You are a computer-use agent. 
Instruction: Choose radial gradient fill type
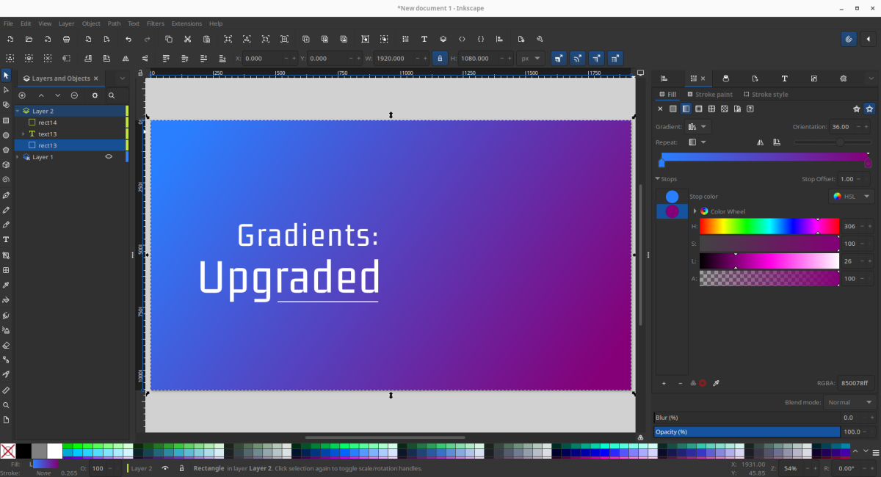(x=698, y=109)
